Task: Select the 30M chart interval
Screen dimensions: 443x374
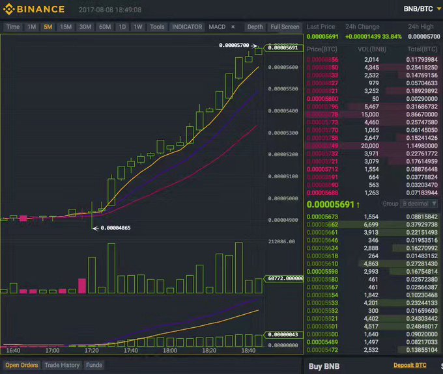Action: (x=85, y=27)
